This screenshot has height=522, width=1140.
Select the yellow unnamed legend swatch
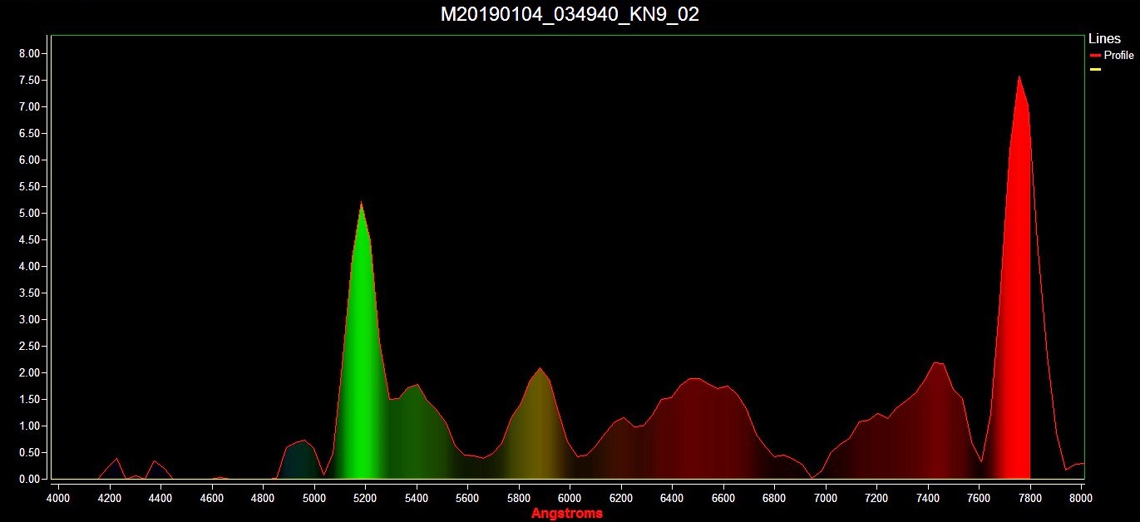[x=1095, y=69]
